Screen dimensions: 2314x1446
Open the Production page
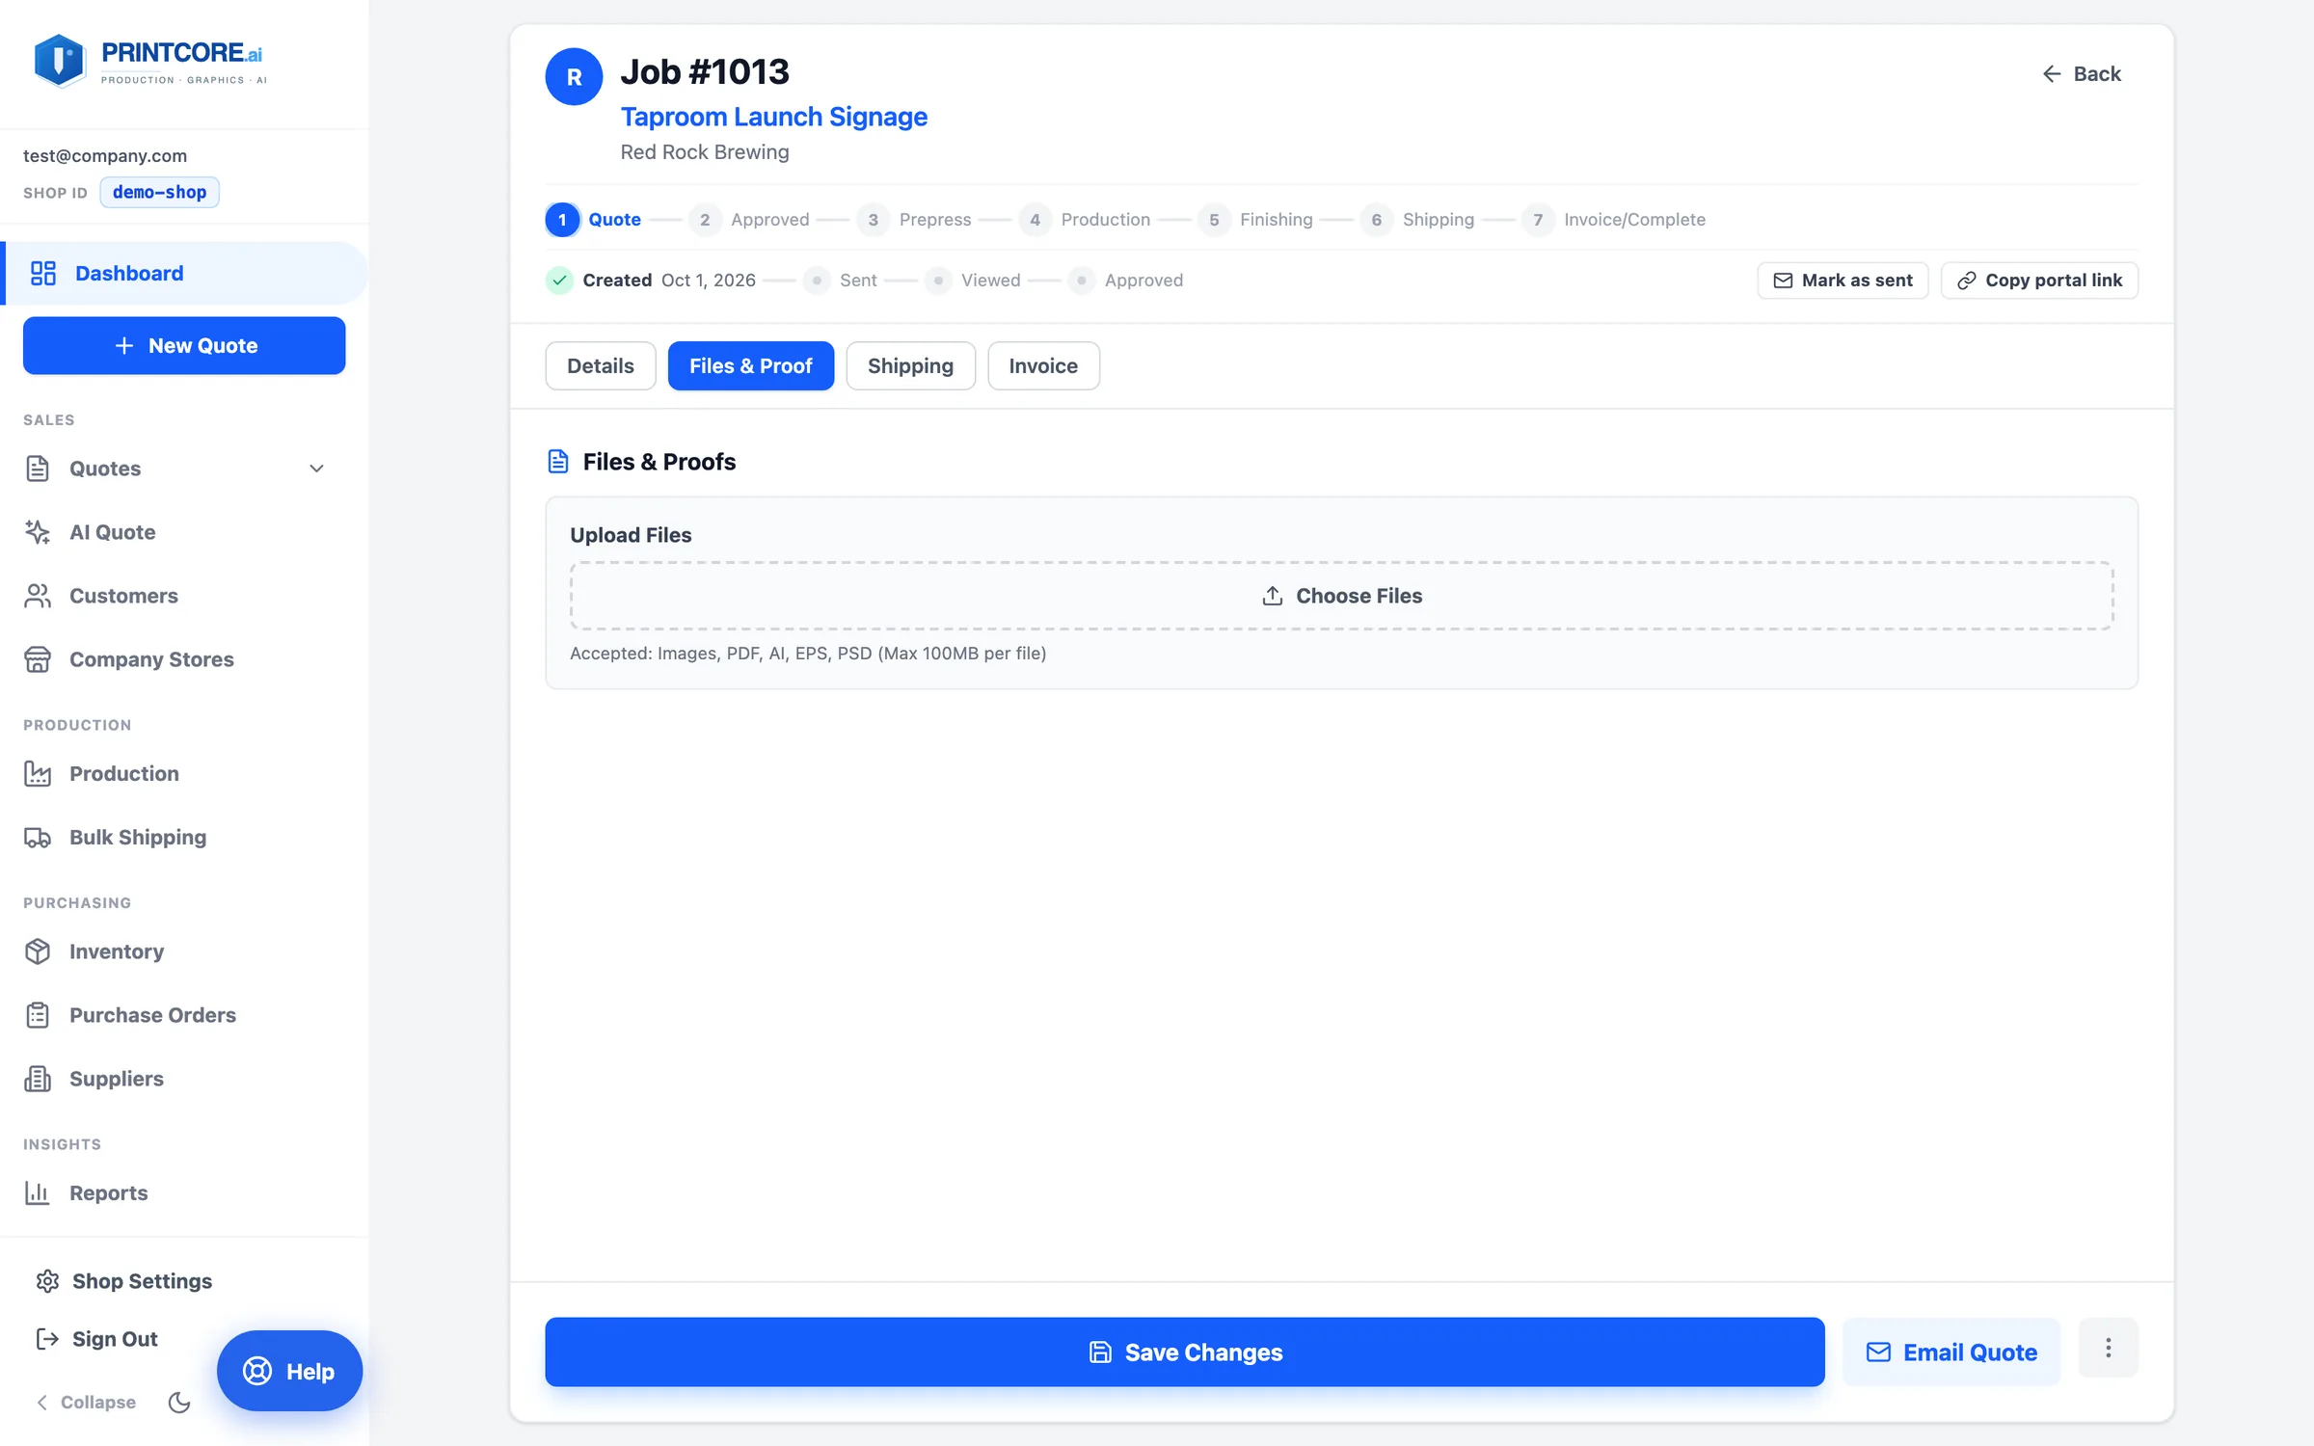tap(123, 773)
